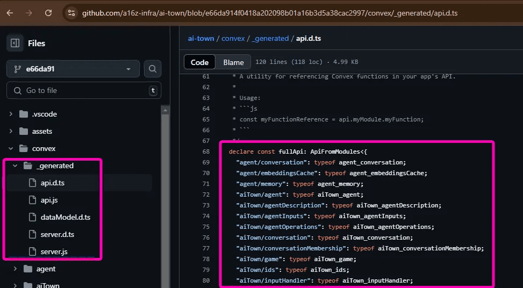Open server.d.ts file
523x288 pixels.
click(58, 234)
